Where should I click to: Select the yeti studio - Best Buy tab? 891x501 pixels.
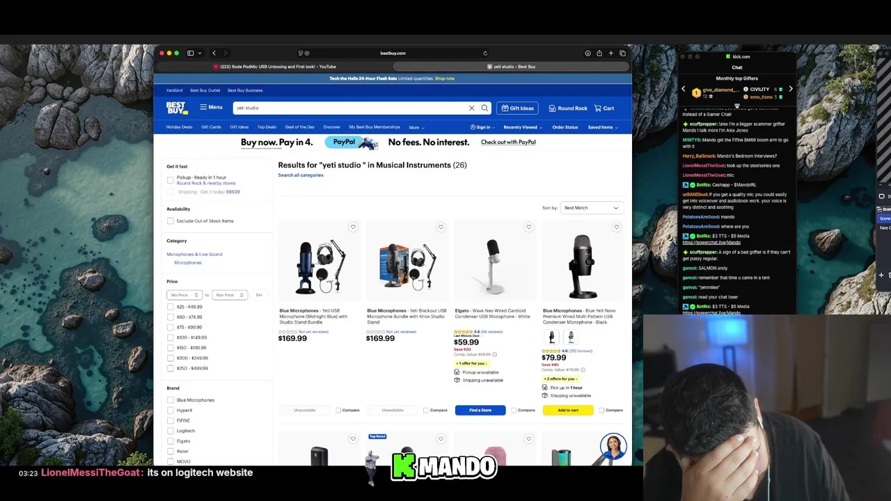[512, 67]
